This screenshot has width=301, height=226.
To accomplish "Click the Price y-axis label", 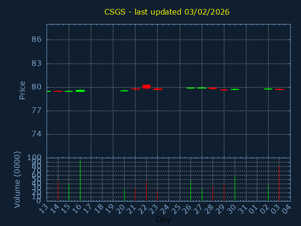I will [22, 90].
